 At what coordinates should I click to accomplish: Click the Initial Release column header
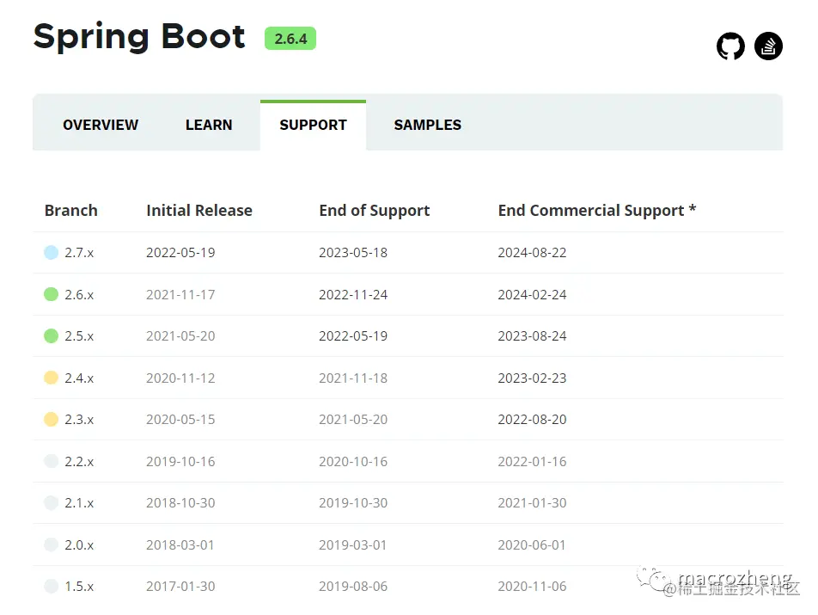click(x=199, y=211)
